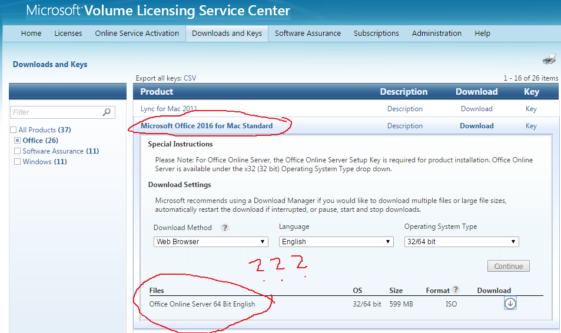Click the Downloads and Keys page heading
561x333 pixels.
[50, 64]
